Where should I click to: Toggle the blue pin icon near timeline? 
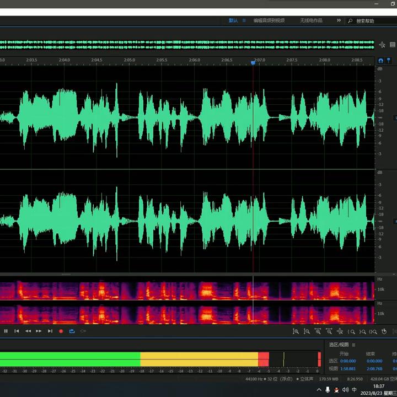click(x=389, y=60)
